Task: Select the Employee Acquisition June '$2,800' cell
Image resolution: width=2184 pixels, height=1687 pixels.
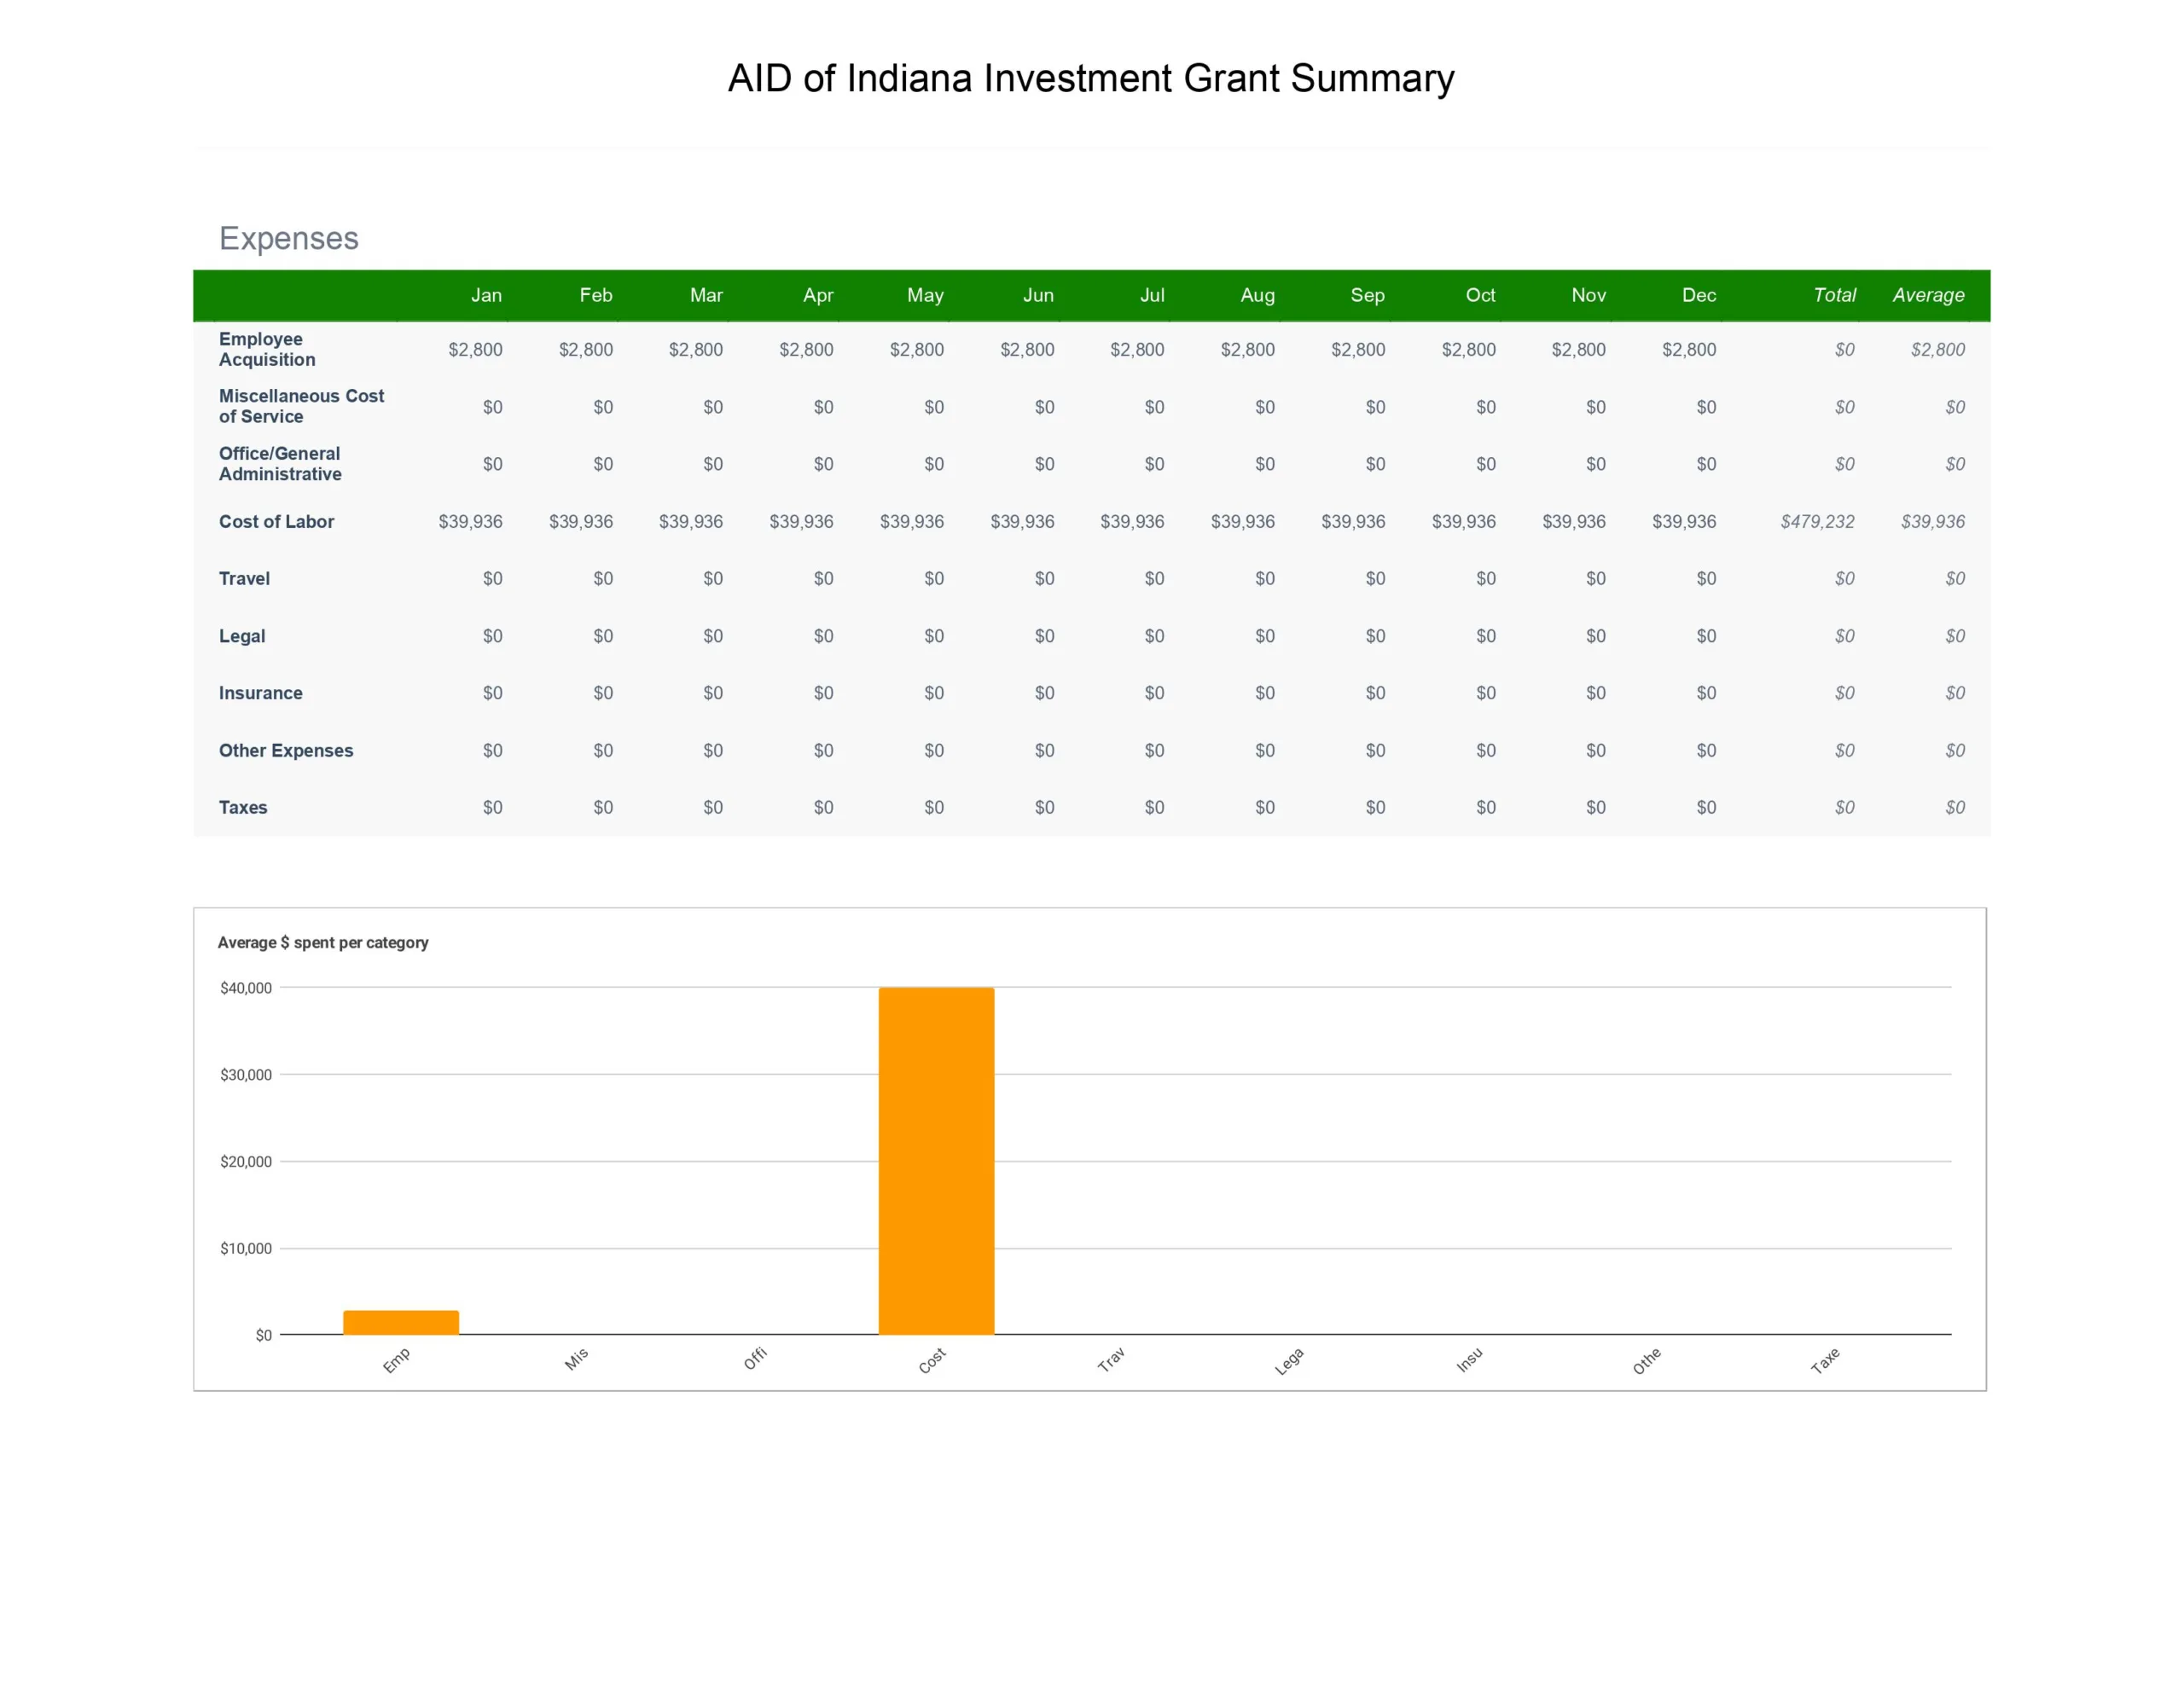Action: [1027, 349]
